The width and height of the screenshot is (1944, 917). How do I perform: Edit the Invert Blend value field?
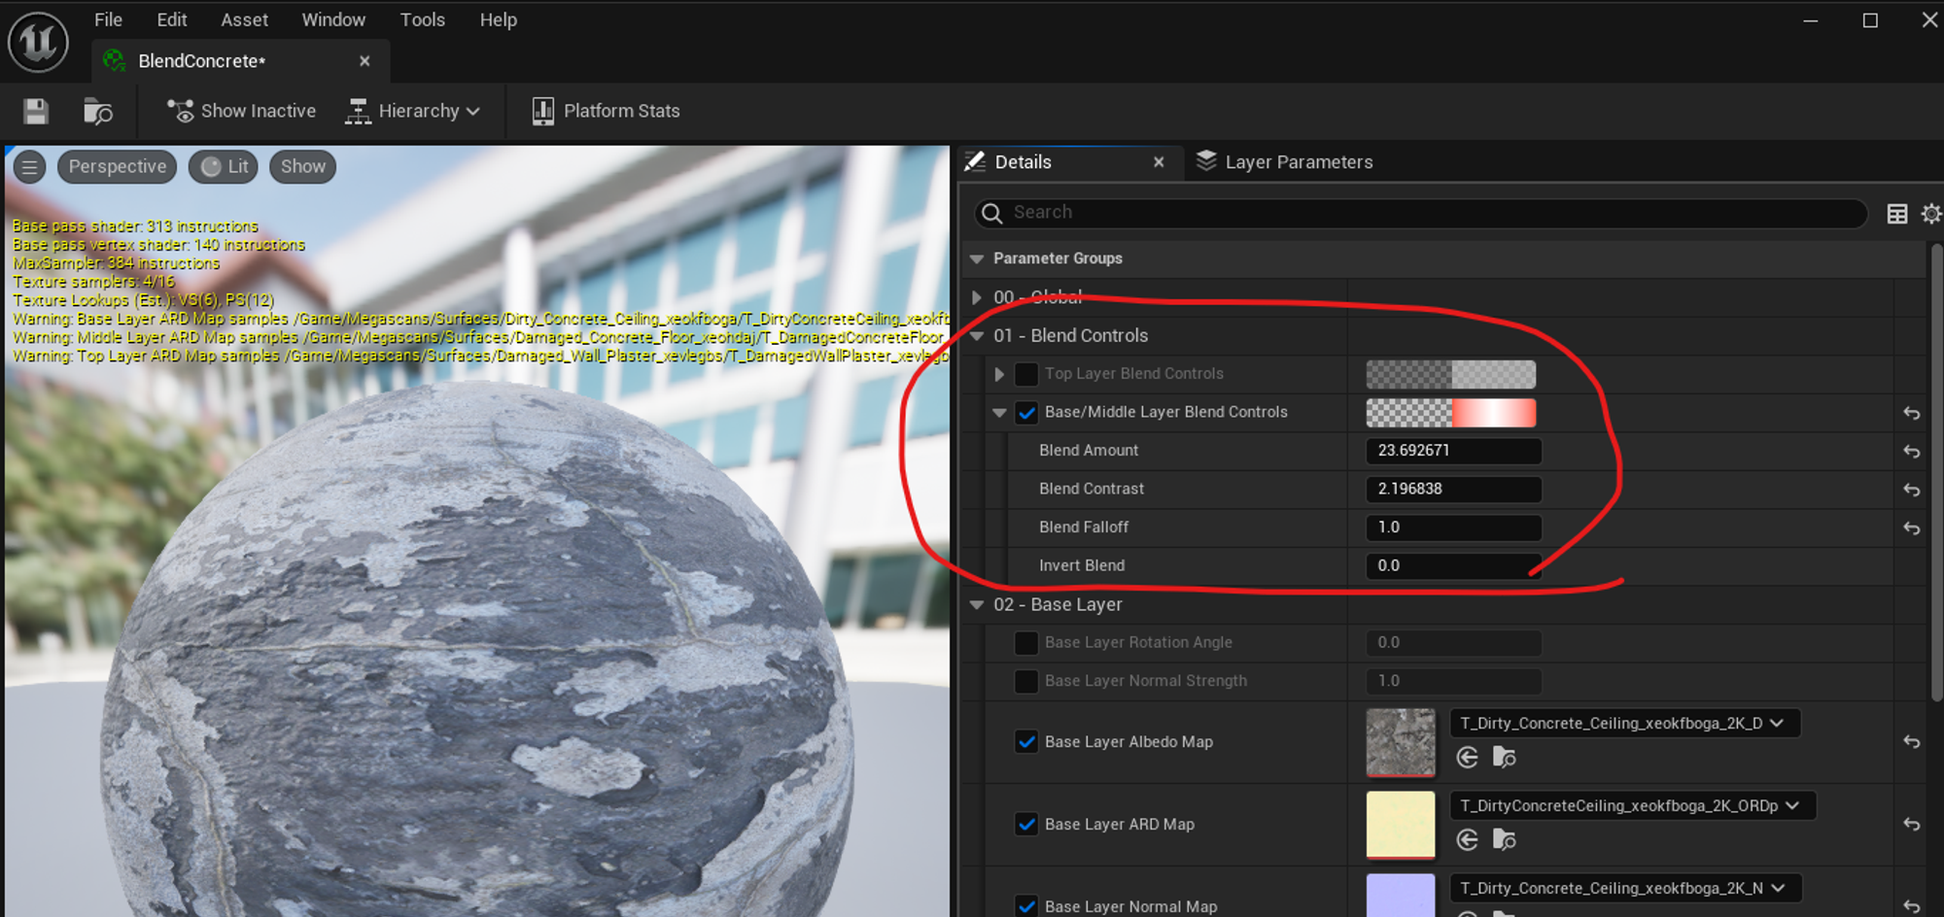tap(1454, 565)
